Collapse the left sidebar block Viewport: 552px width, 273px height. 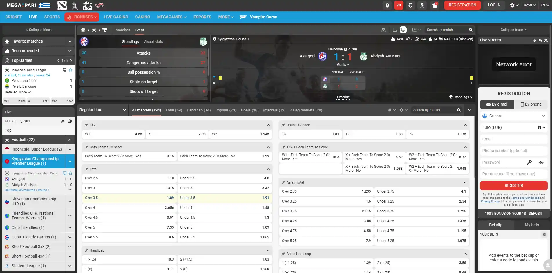point(38,30)
